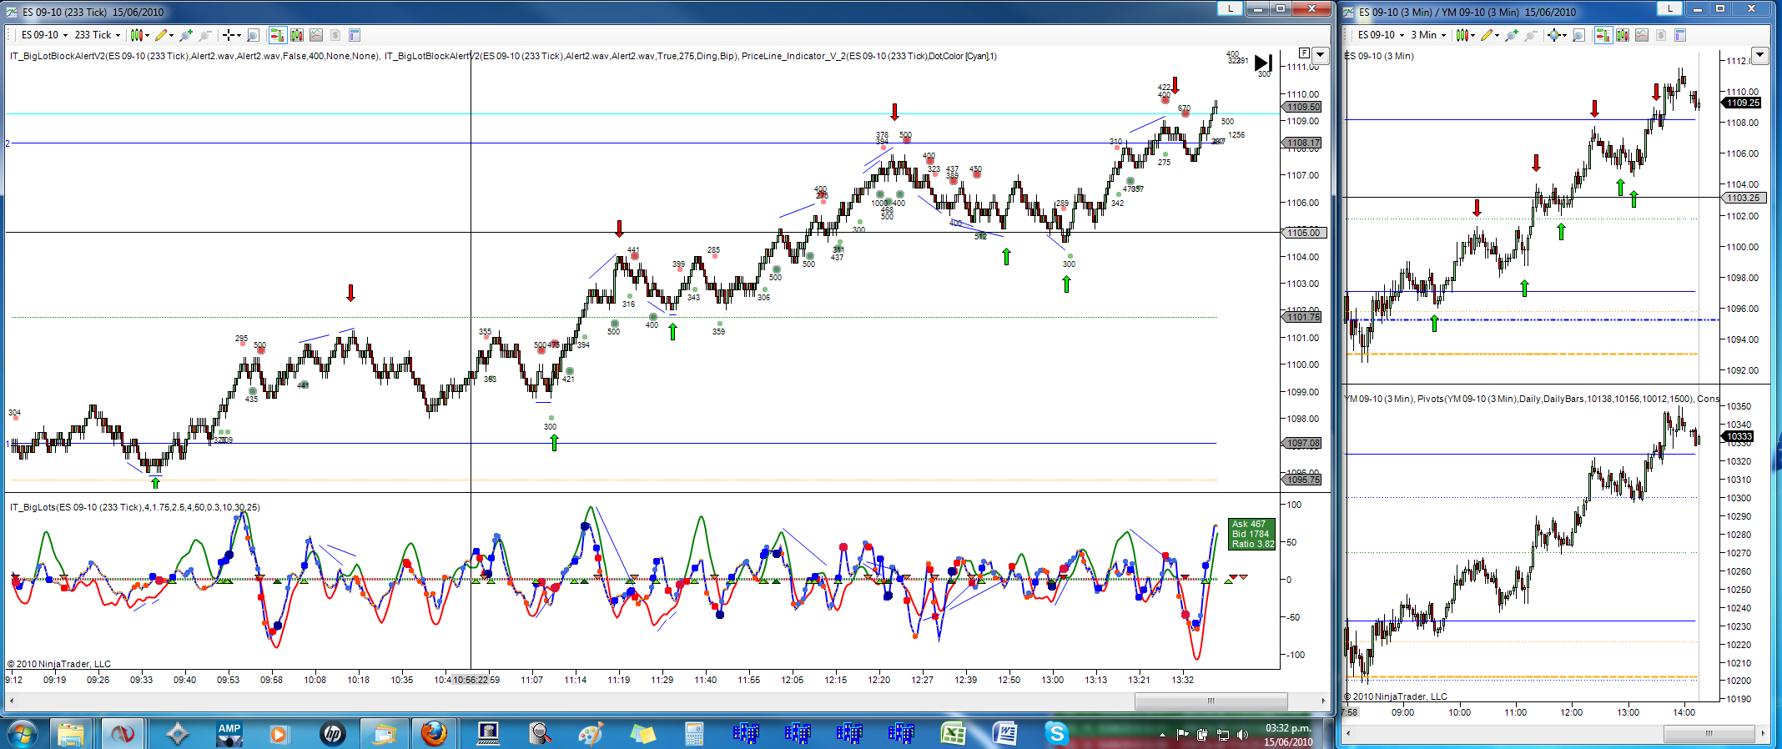
Task: Open chart style candlestick icon in 233 Tick toolbar
Action: click(139, 35)
